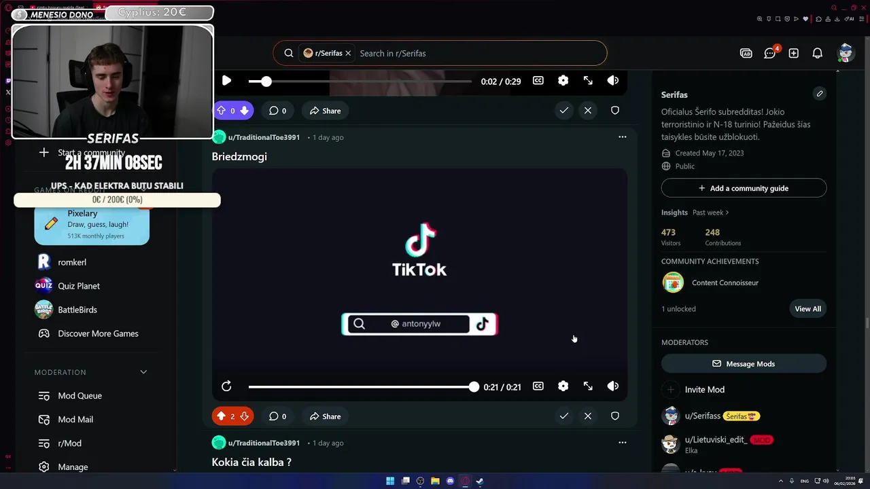This screenshot has width=870, height=489.
Task: Open Opera downloads icon
Action: (837, 19)
